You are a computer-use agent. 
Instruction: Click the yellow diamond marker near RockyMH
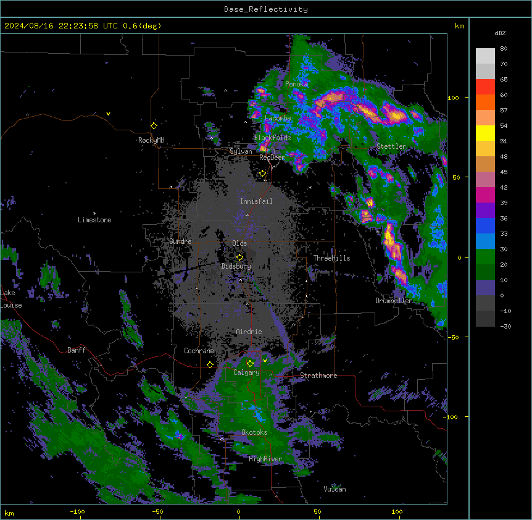tap(154, 125)
